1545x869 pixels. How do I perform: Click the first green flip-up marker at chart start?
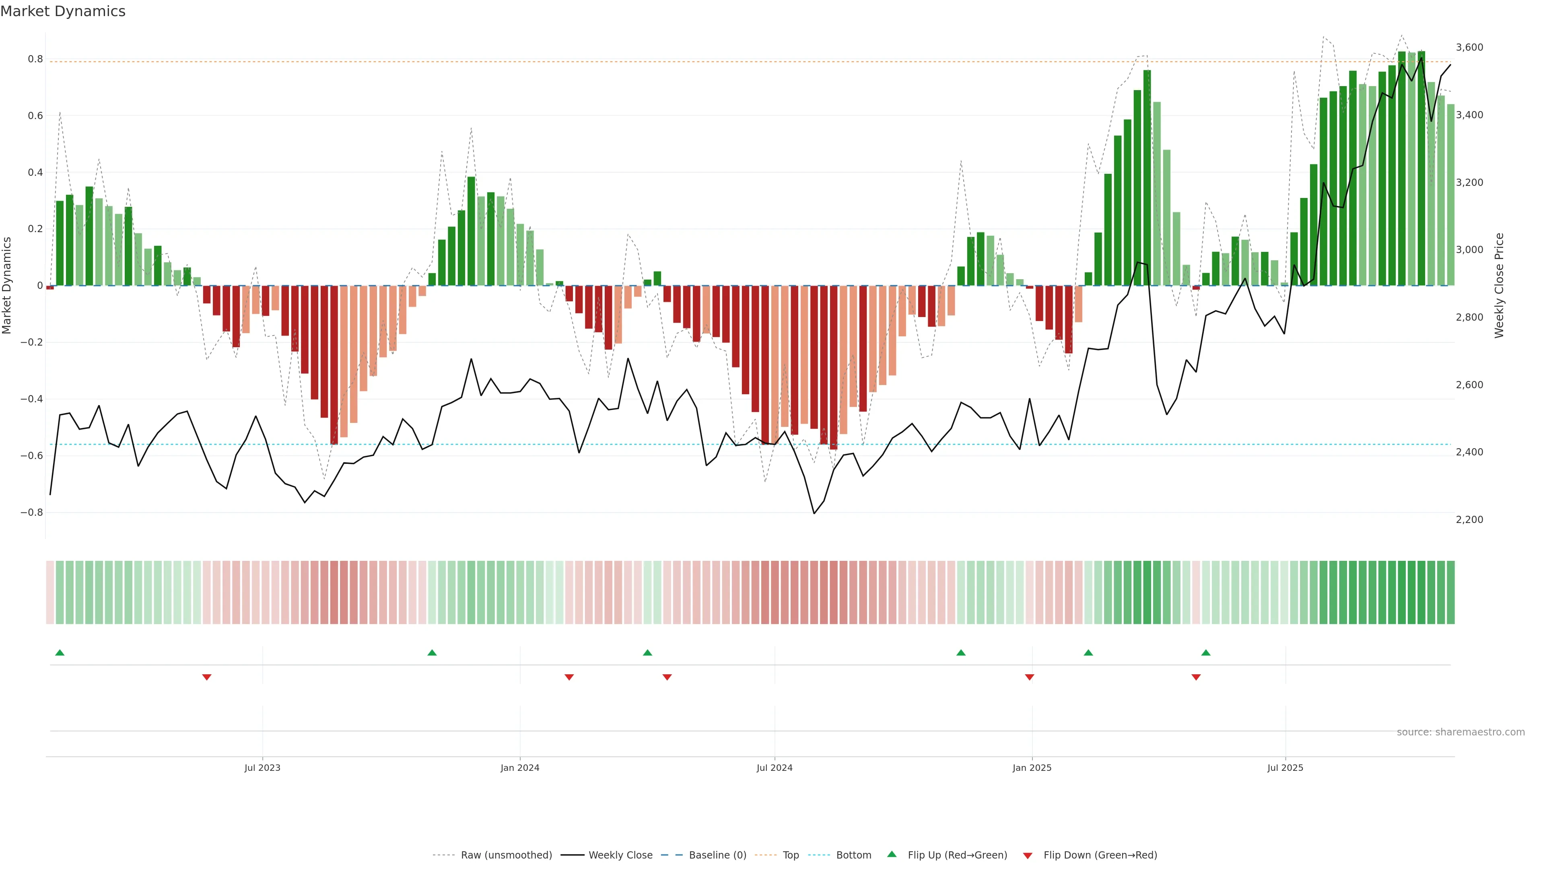click(60, 653)
